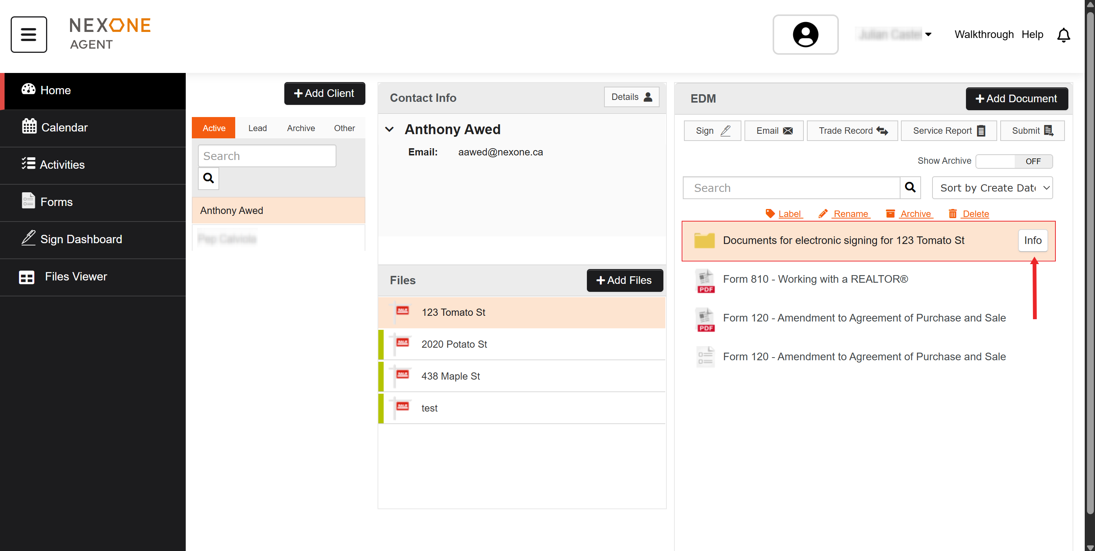The image size is (1095, 551).
Task: Click the Email envelope toolbar button
Action: pos(774,131)
